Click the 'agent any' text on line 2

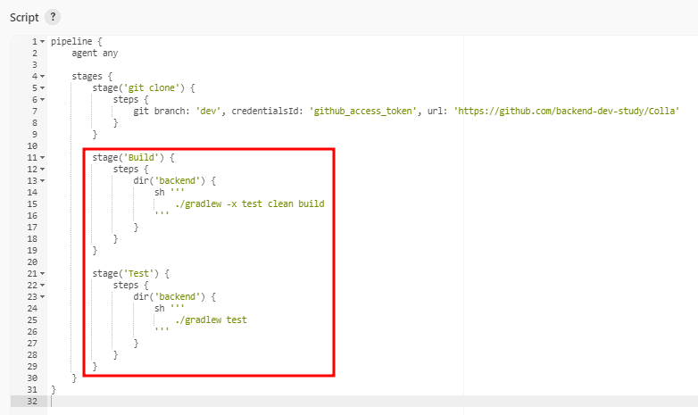coord(95,53)
